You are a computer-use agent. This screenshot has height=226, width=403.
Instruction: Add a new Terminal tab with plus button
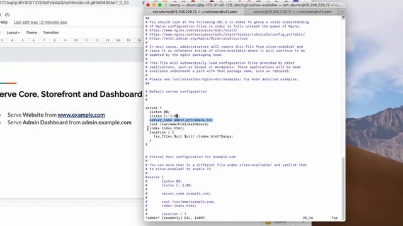pos(342,12)
